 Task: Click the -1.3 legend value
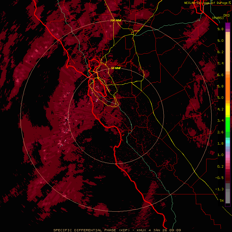219,189
